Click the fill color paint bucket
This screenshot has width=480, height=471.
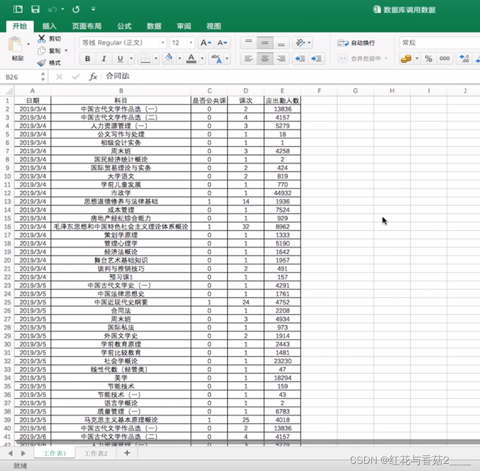[169, 58]
